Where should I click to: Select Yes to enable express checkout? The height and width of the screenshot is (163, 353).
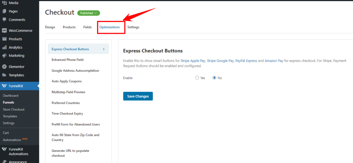(197, 78)
